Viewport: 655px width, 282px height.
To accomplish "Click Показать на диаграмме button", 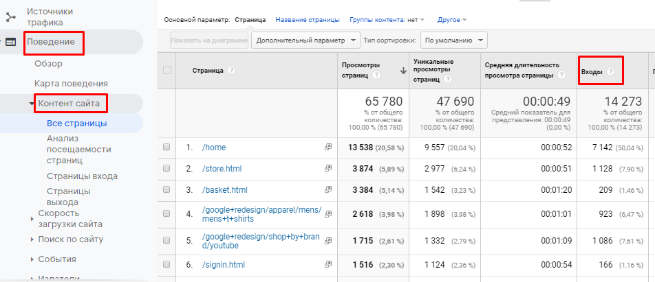I will (208, 40).
